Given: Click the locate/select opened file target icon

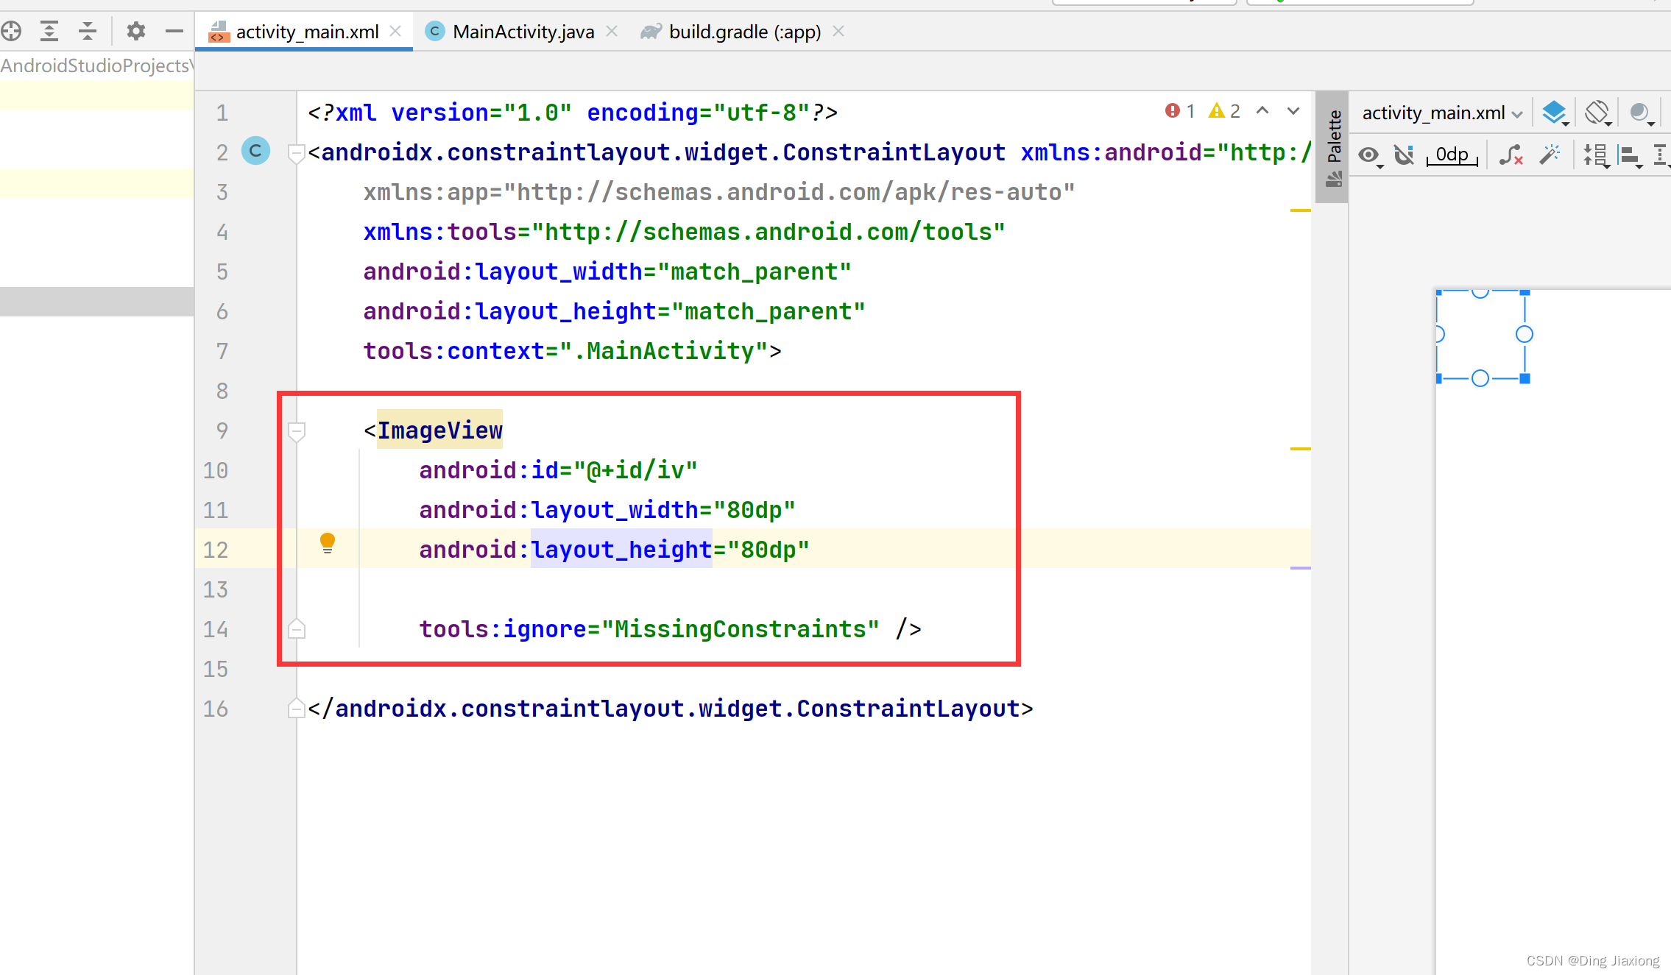Looking at the screenshot, I should [11, 31].
